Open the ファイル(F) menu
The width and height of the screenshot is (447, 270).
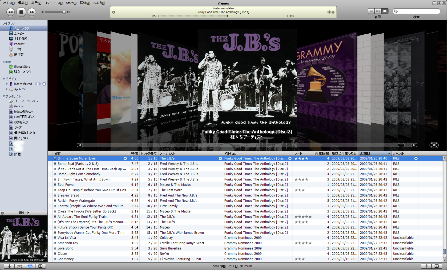point(8,3)
